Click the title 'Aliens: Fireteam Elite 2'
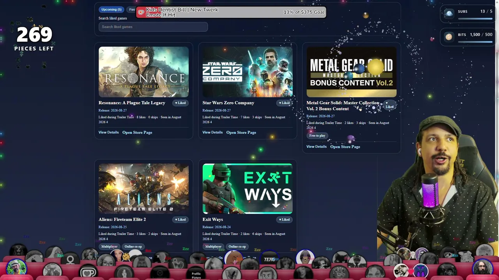The width and height of the screenshot is (499, 280). (x=122, y=220)
